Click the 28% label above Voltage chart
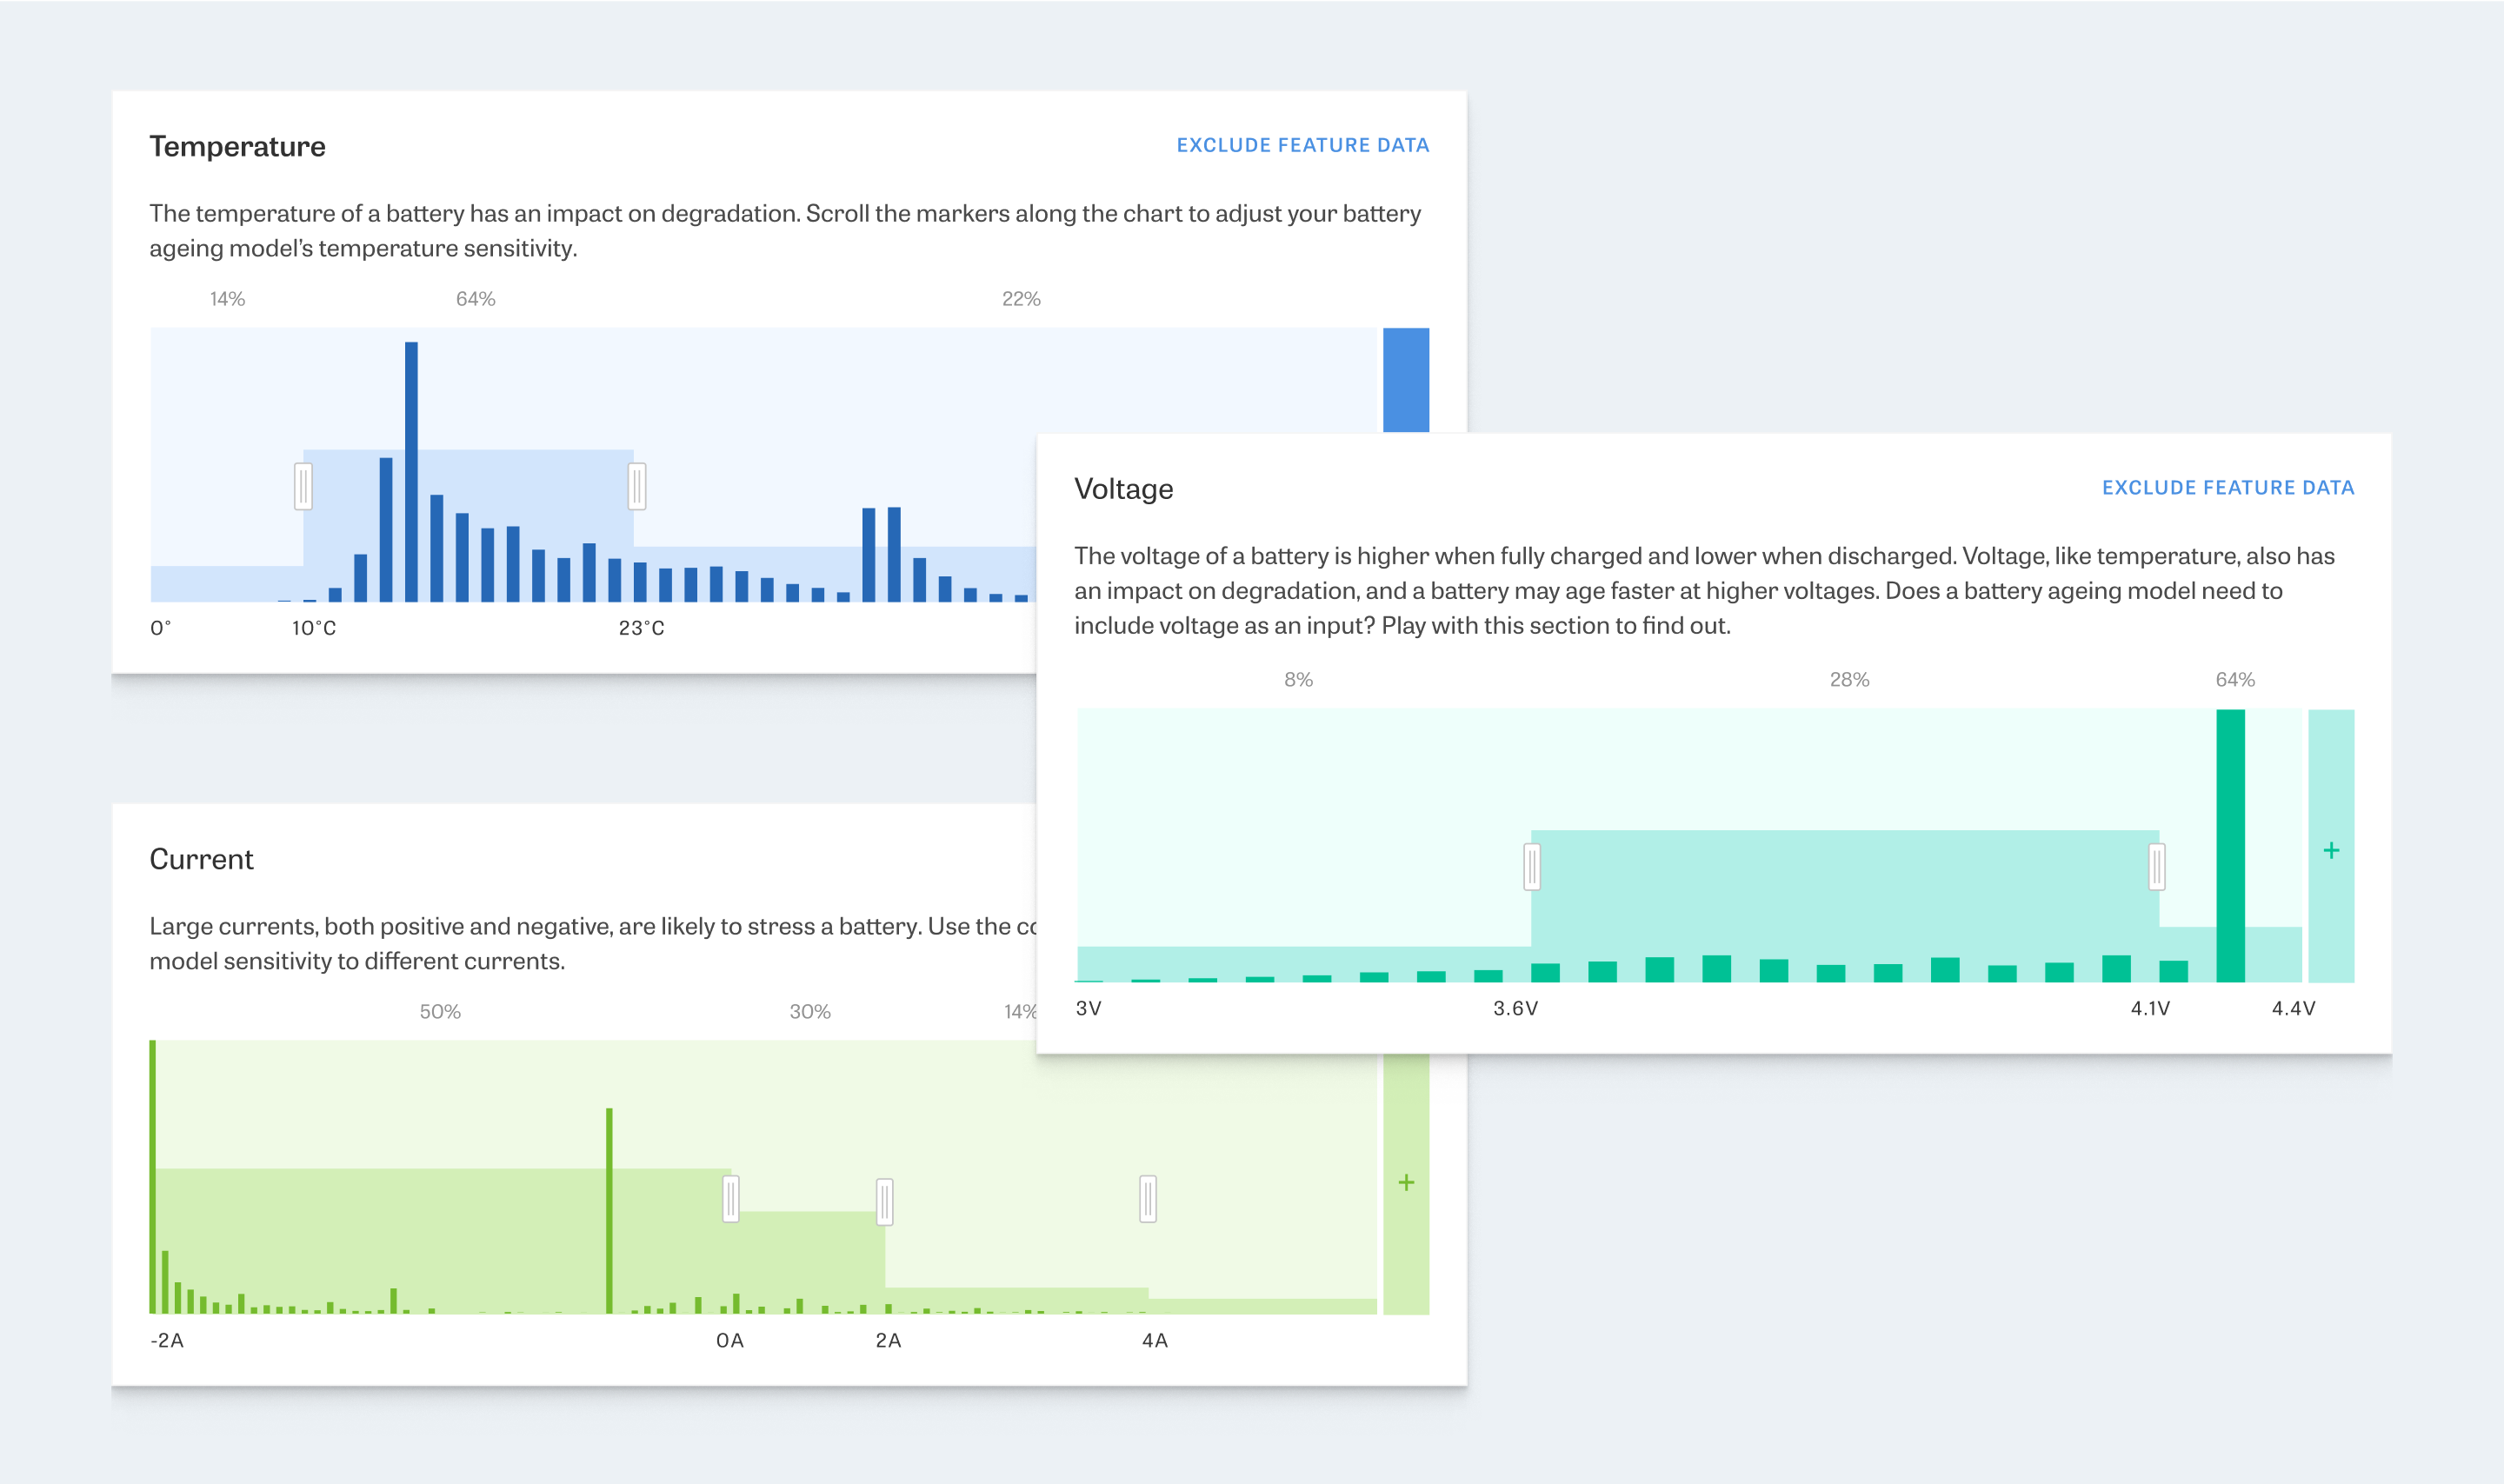Viewport: 2504px width, 1484px height. (x=1848, y=680)
